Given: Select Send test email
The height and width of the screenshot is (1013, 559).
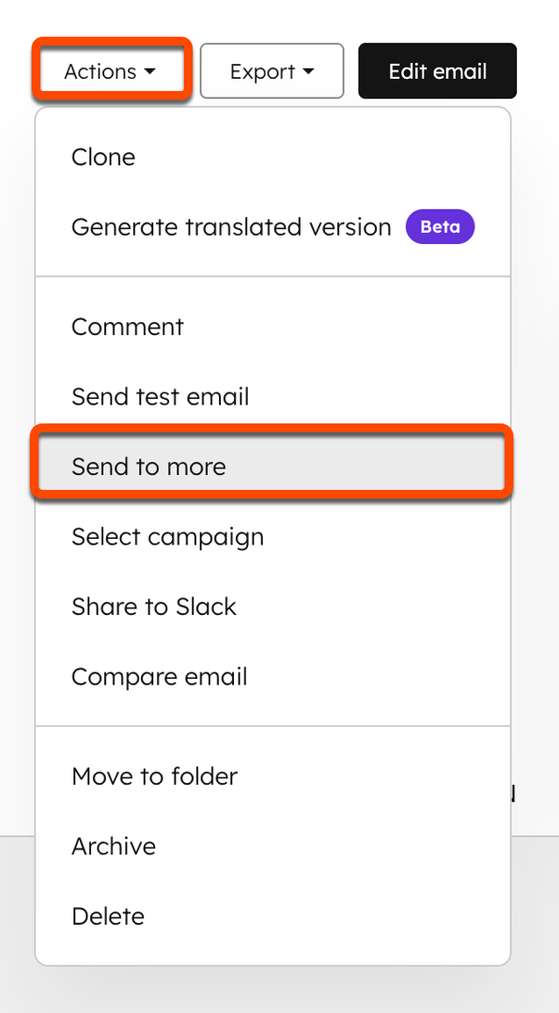Looking at the screenshot, I should [160, 396].
